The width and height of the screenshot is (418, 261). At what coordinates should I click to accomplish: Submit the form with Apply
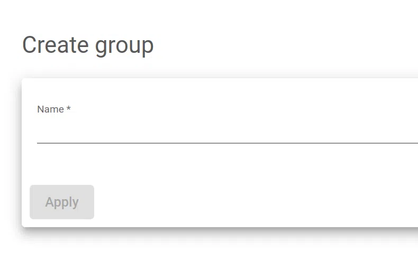(x=62, y=202)
